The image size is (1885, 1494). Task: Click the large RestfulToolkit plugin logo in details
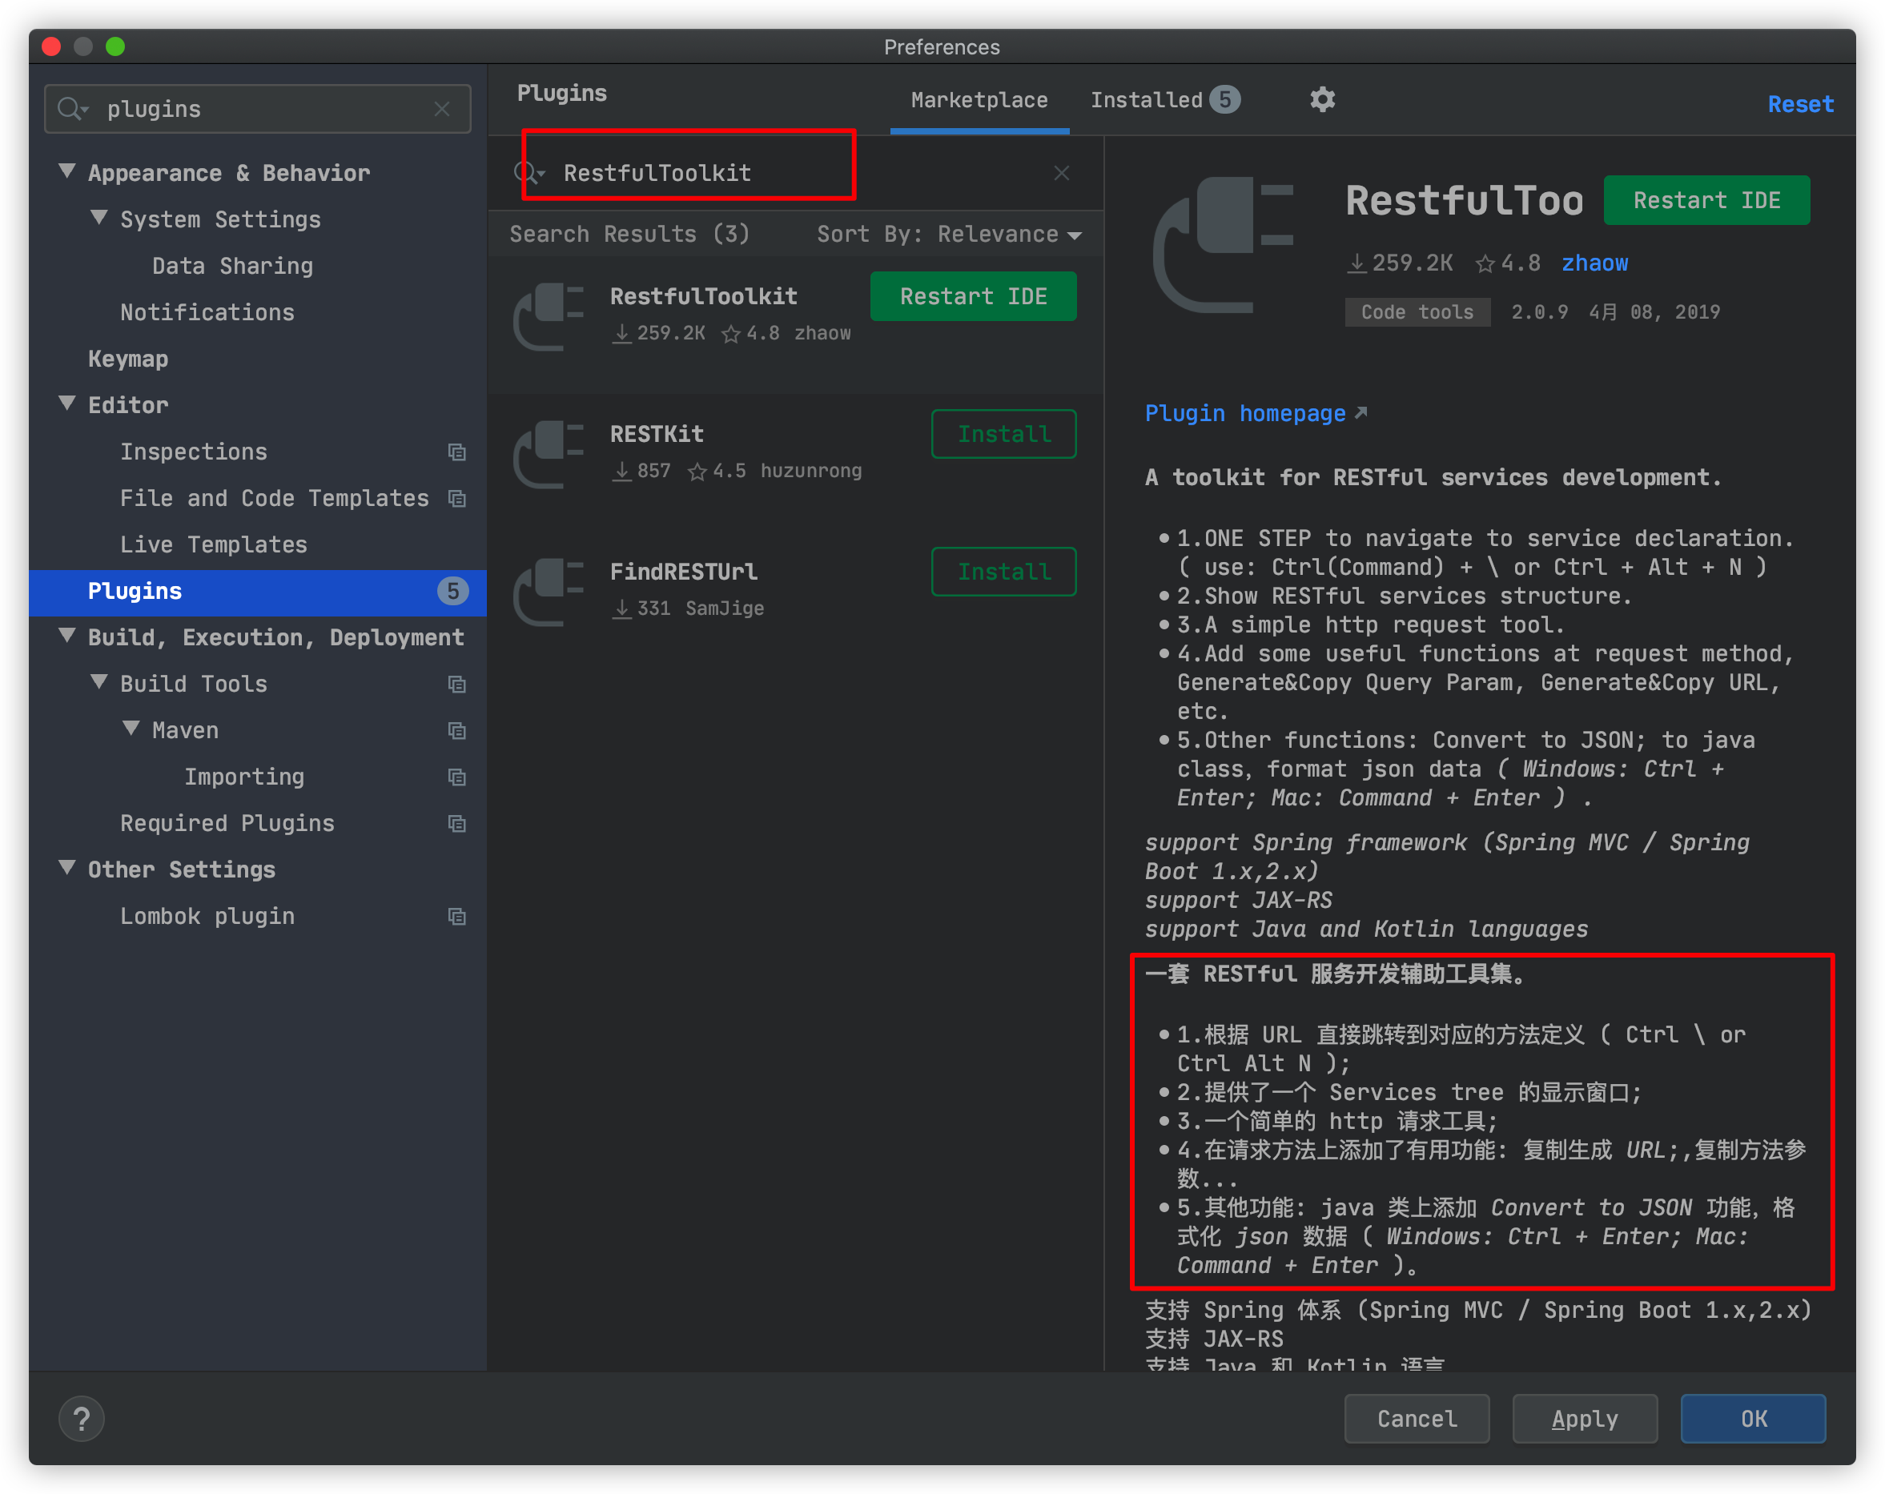click(1223, 245)
